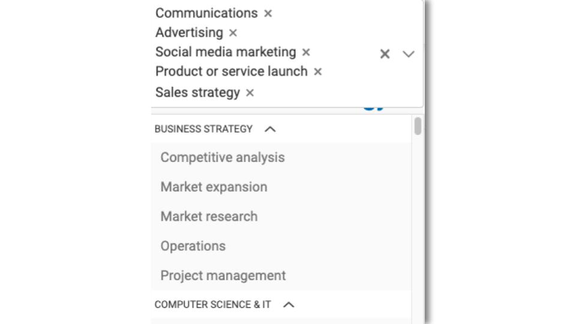Click the Business Strategy header label

tap(203, 129)
